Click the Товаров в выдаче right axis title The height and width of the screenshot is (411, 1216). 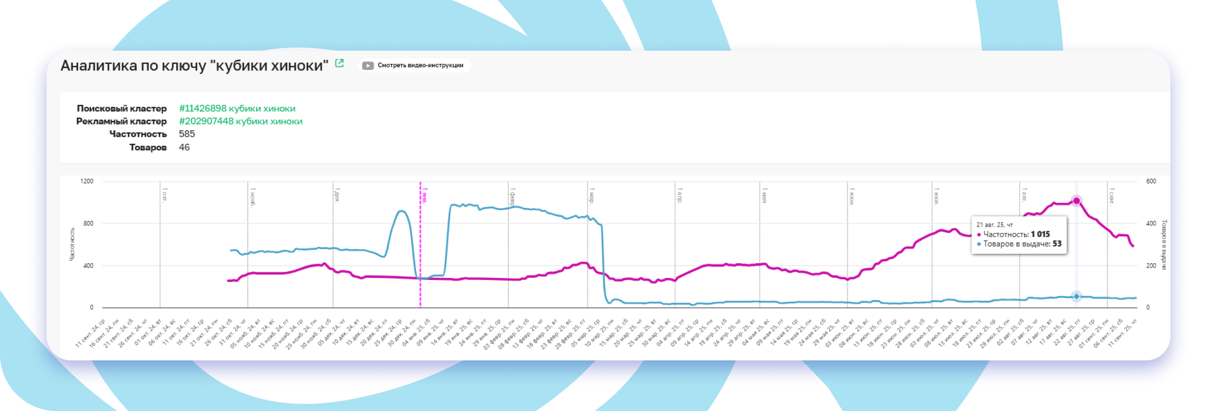click(x=1164, y=244)
